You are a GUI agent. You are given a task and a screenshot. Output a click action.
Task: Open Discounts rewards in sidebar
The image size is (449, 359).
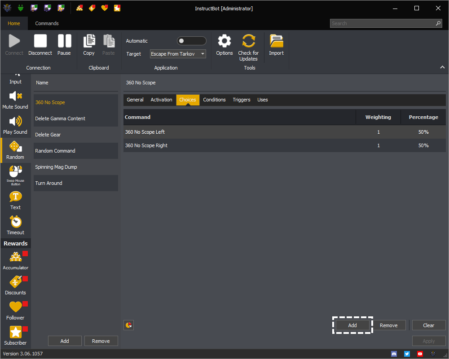[15, 286]
